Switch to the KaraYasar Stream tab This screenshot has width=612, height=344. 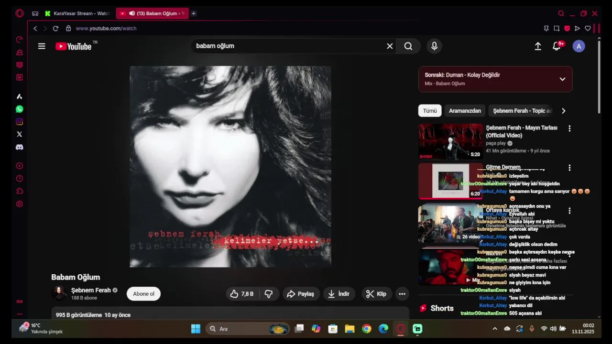pyautogui.click(x=77, y=13)
